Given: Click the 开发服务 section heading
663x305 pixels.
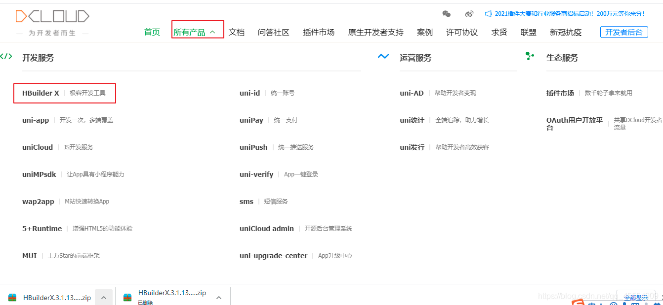Looking at the screenshot, I should tap(38, 58).
